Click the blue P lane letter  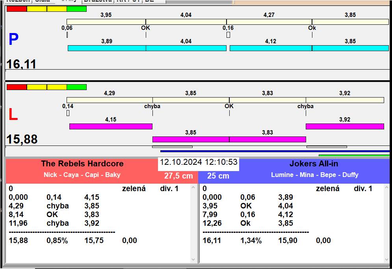click(13, 39)
